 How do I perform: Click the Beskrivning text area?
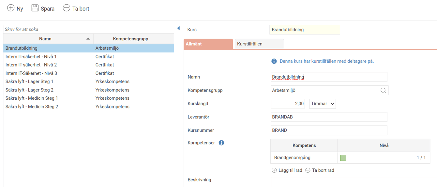354,182
